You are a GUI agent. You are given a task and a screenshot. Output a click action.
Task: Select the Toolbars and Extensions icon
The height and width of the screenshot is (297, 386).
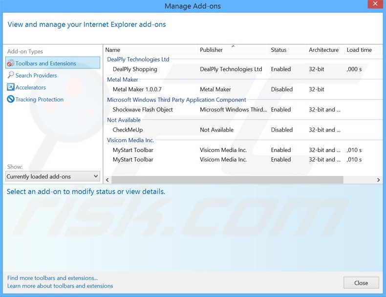pyautogui.click(x=11, y=63)
